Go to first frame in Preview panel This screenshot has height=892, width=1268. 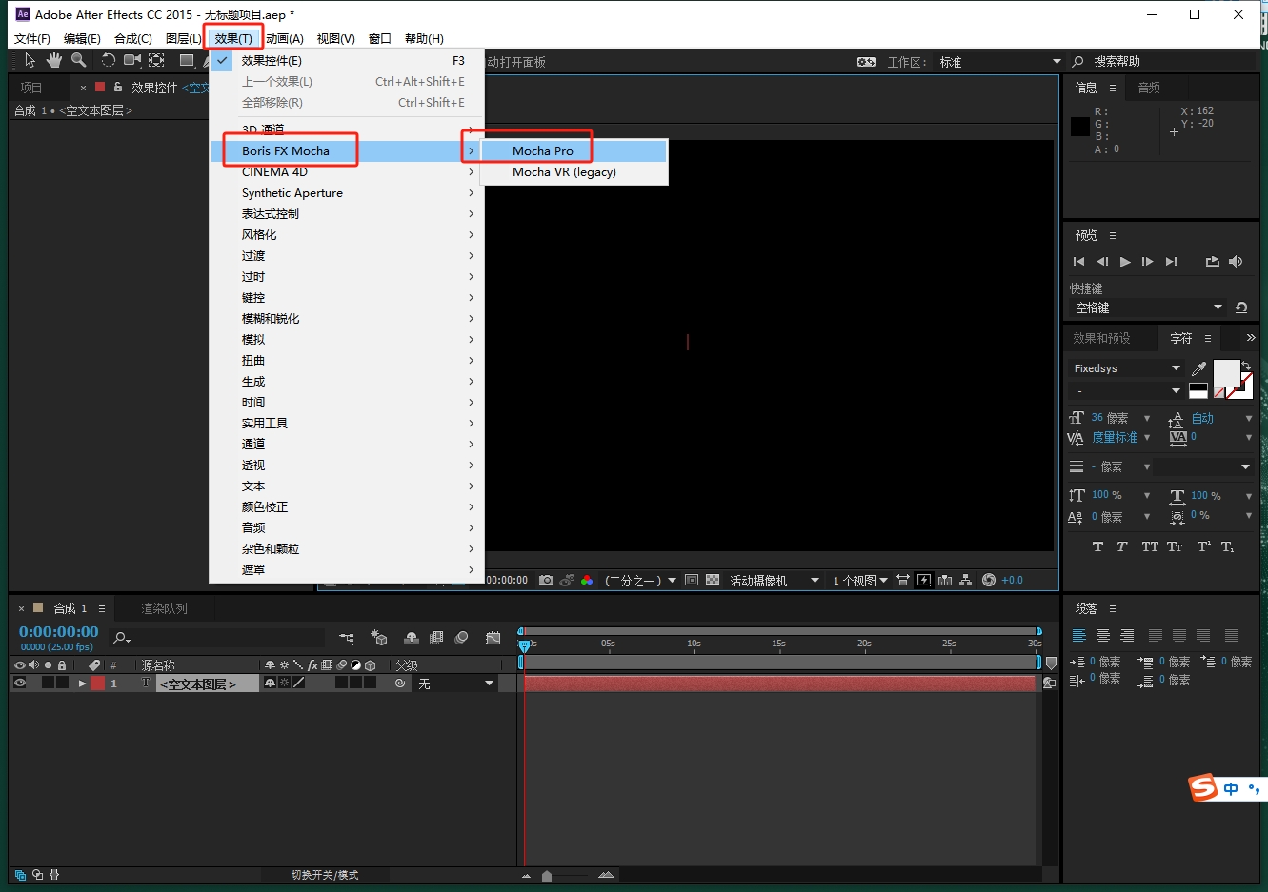1078,261
